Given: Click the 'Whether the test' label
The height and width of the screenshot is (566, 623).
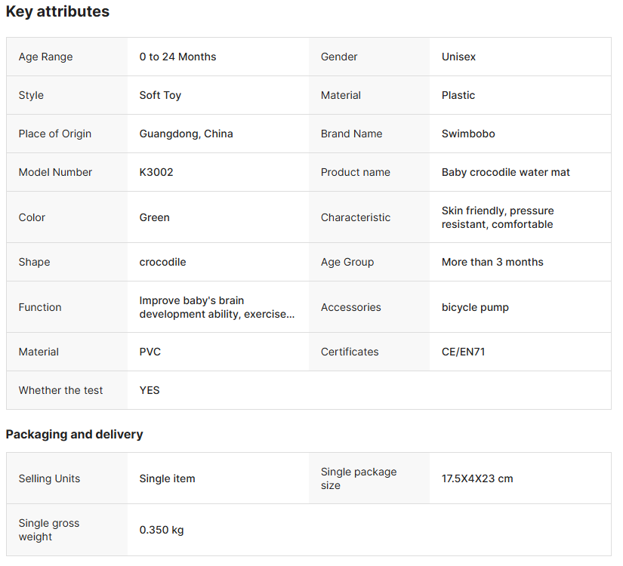Looking at the screenshot, I should click(x=60, y=390).
